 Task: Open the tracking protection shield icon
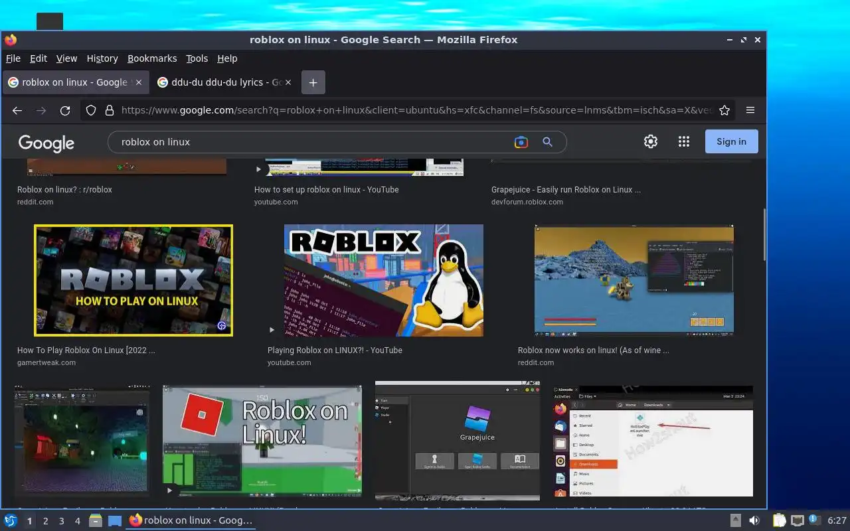click(92, 110)
